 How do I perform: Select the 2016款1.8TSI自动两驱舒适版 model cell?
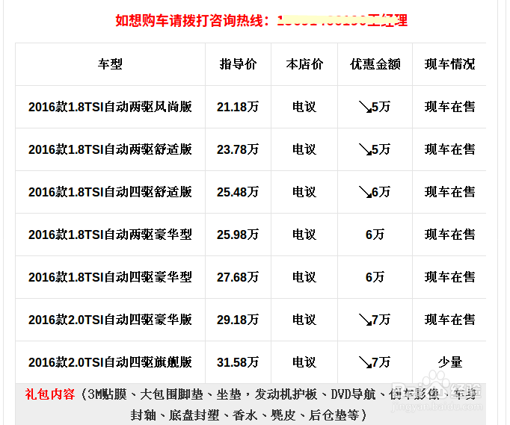tap(110, 149)
